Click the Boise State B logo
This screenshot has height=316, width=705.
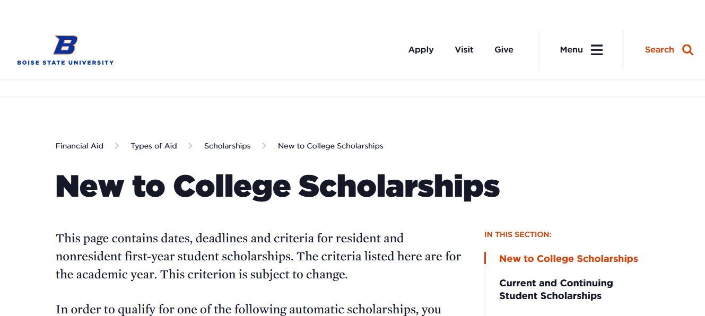pyautogui.click(x=65, y=45)
